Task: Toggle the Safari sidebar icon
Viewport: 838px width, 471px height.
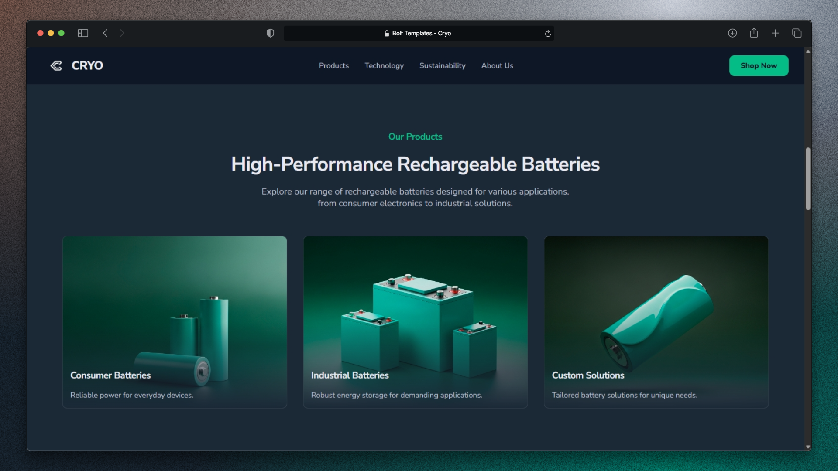Action: [83, 33]
